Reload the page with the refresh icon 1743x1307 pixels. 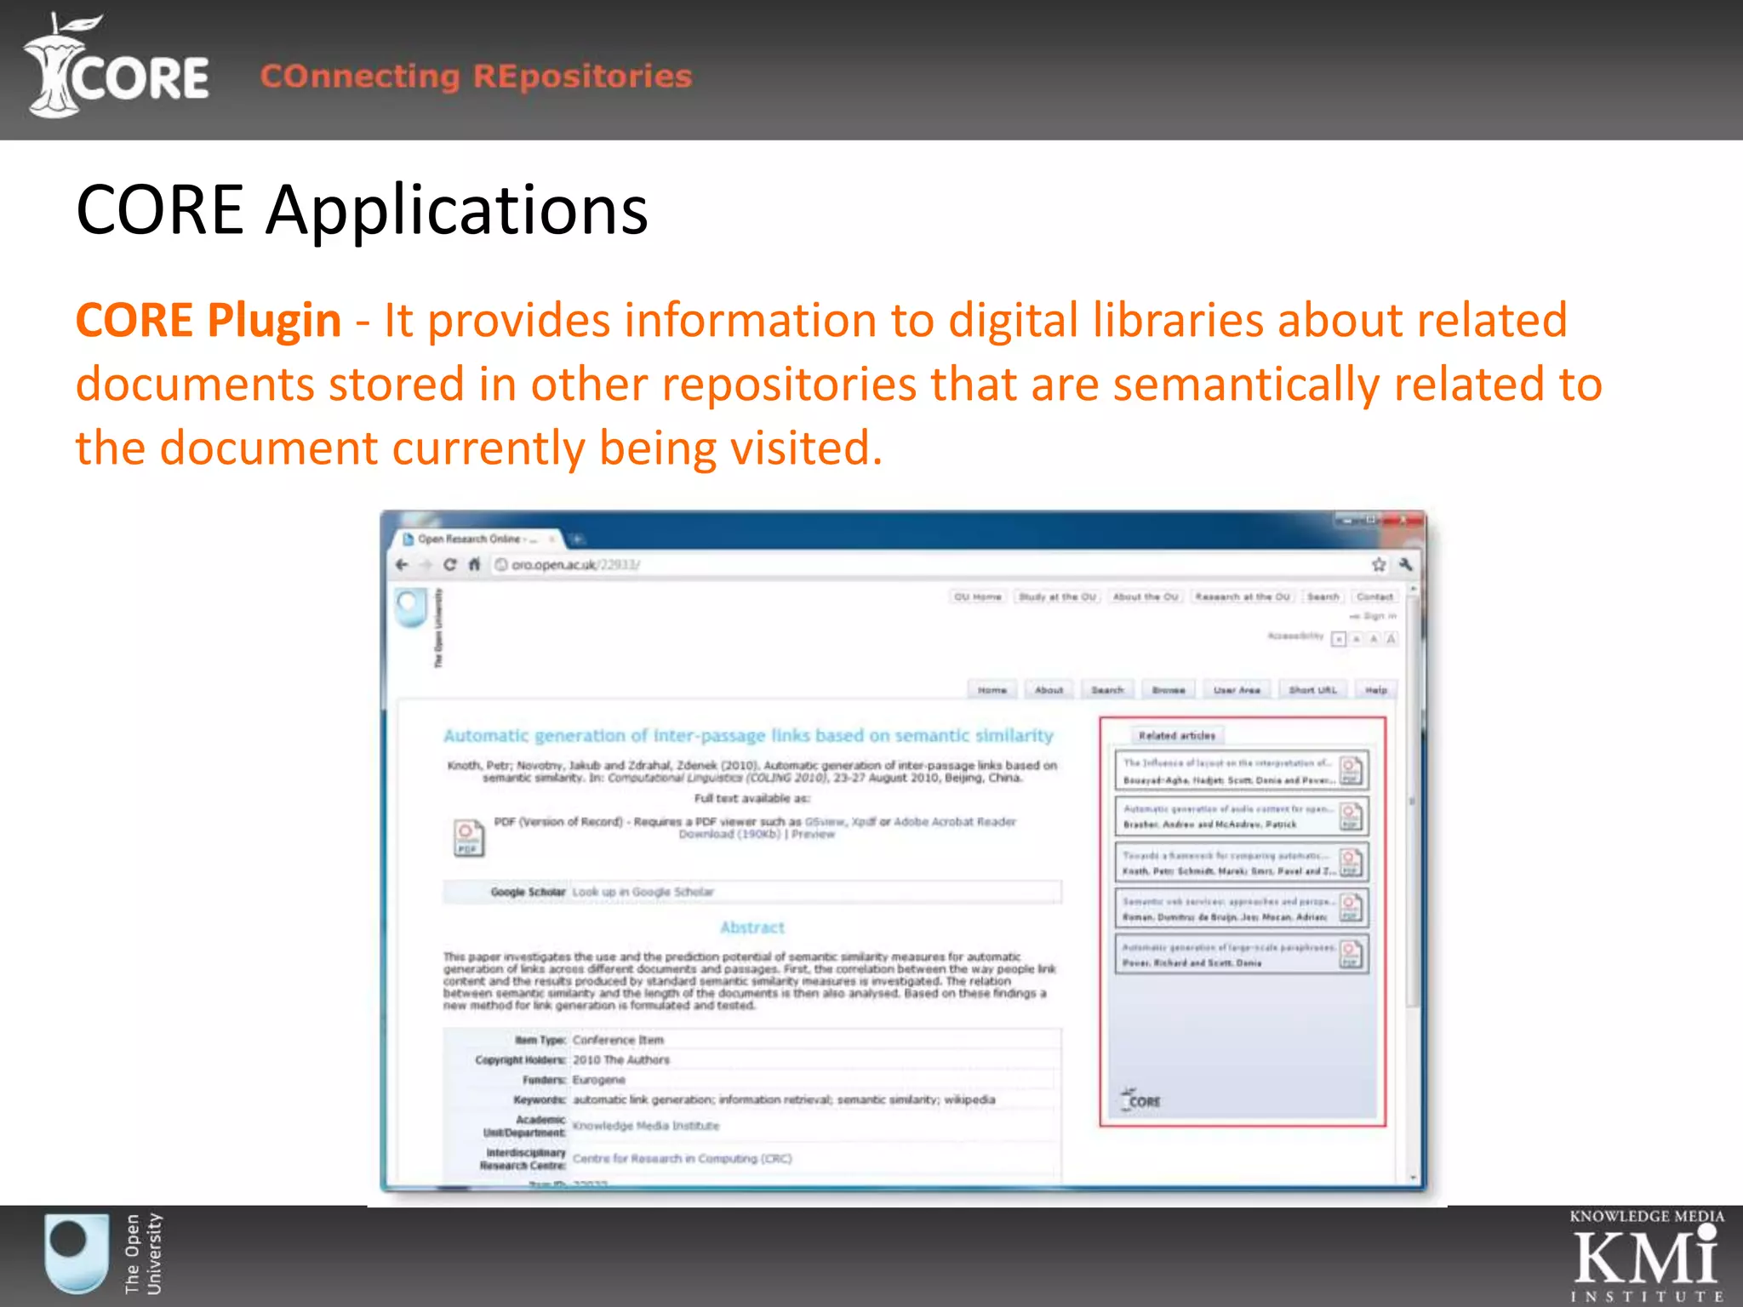coord(450,564)
